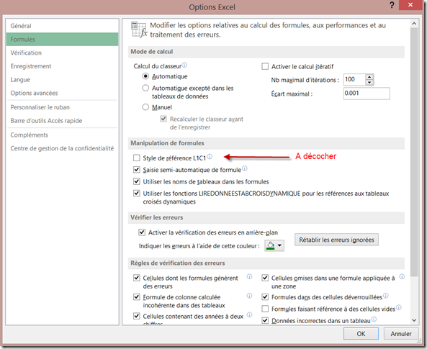Open Personnaliser le ruban category
Image resolution: width=427 pixels, height=349 pixels.
coord(62,107)
